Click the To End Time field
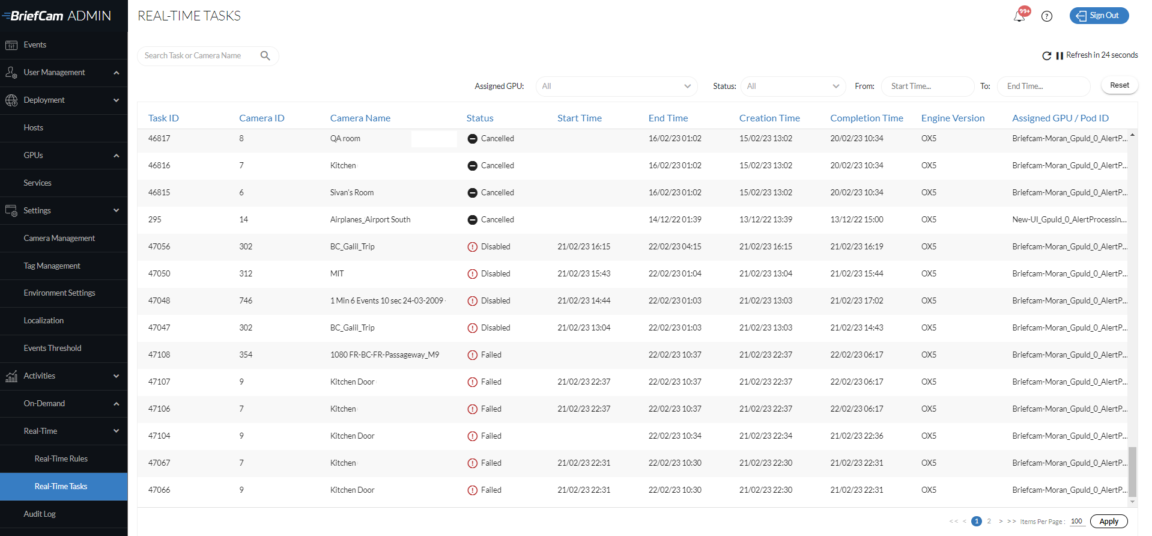Screen dimensions: 1152x536 1043,87
